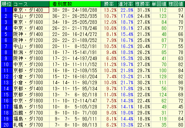Select the 中京・ダ1200 course cell
The image size is (185, 128).
[31, 64]
